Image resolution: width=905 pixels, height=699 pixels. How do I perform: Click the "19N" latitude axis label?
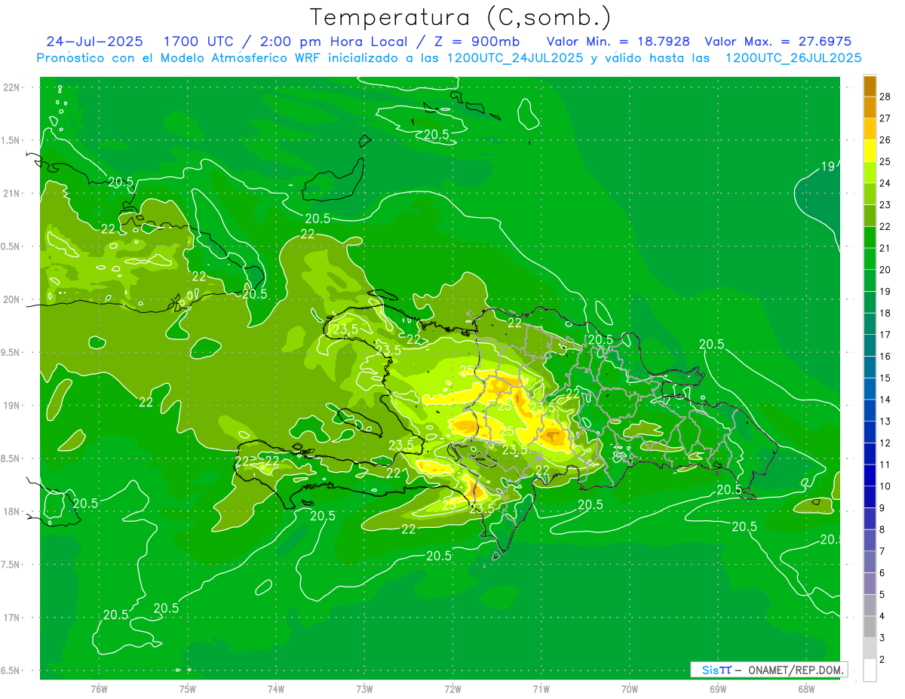pyautogui.click(x=11, y=406)
